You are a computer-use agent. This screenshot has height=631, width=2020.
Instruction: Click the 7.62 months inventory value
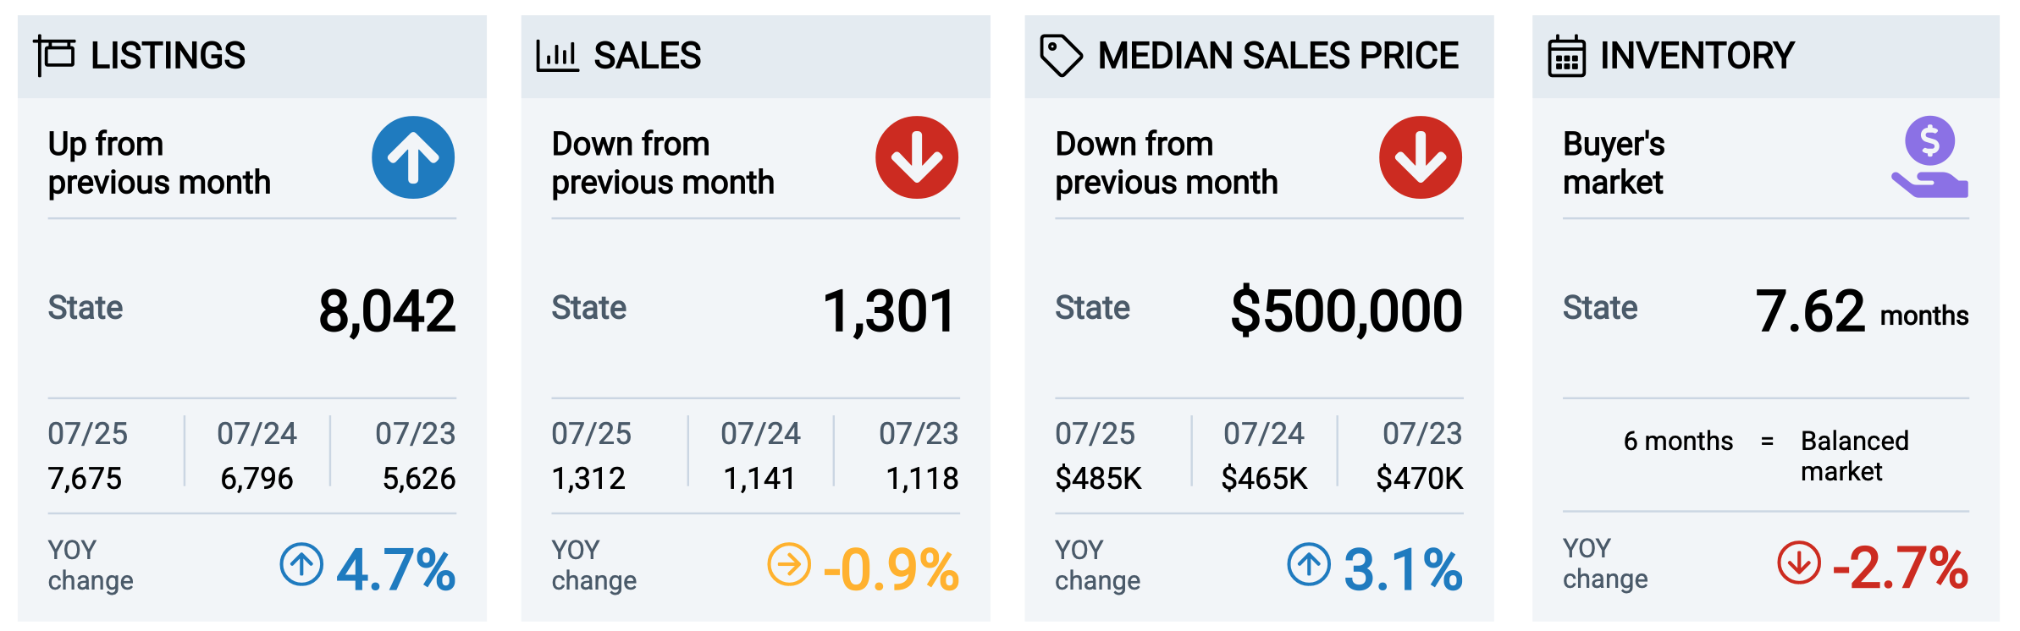tap(1862, 311)
